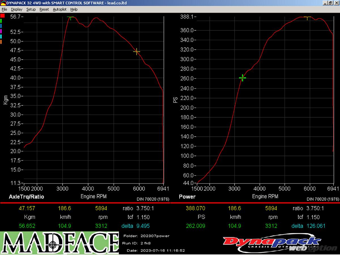
Task: Select yellow crosshair cursor on torque curve
Action: 137,52
